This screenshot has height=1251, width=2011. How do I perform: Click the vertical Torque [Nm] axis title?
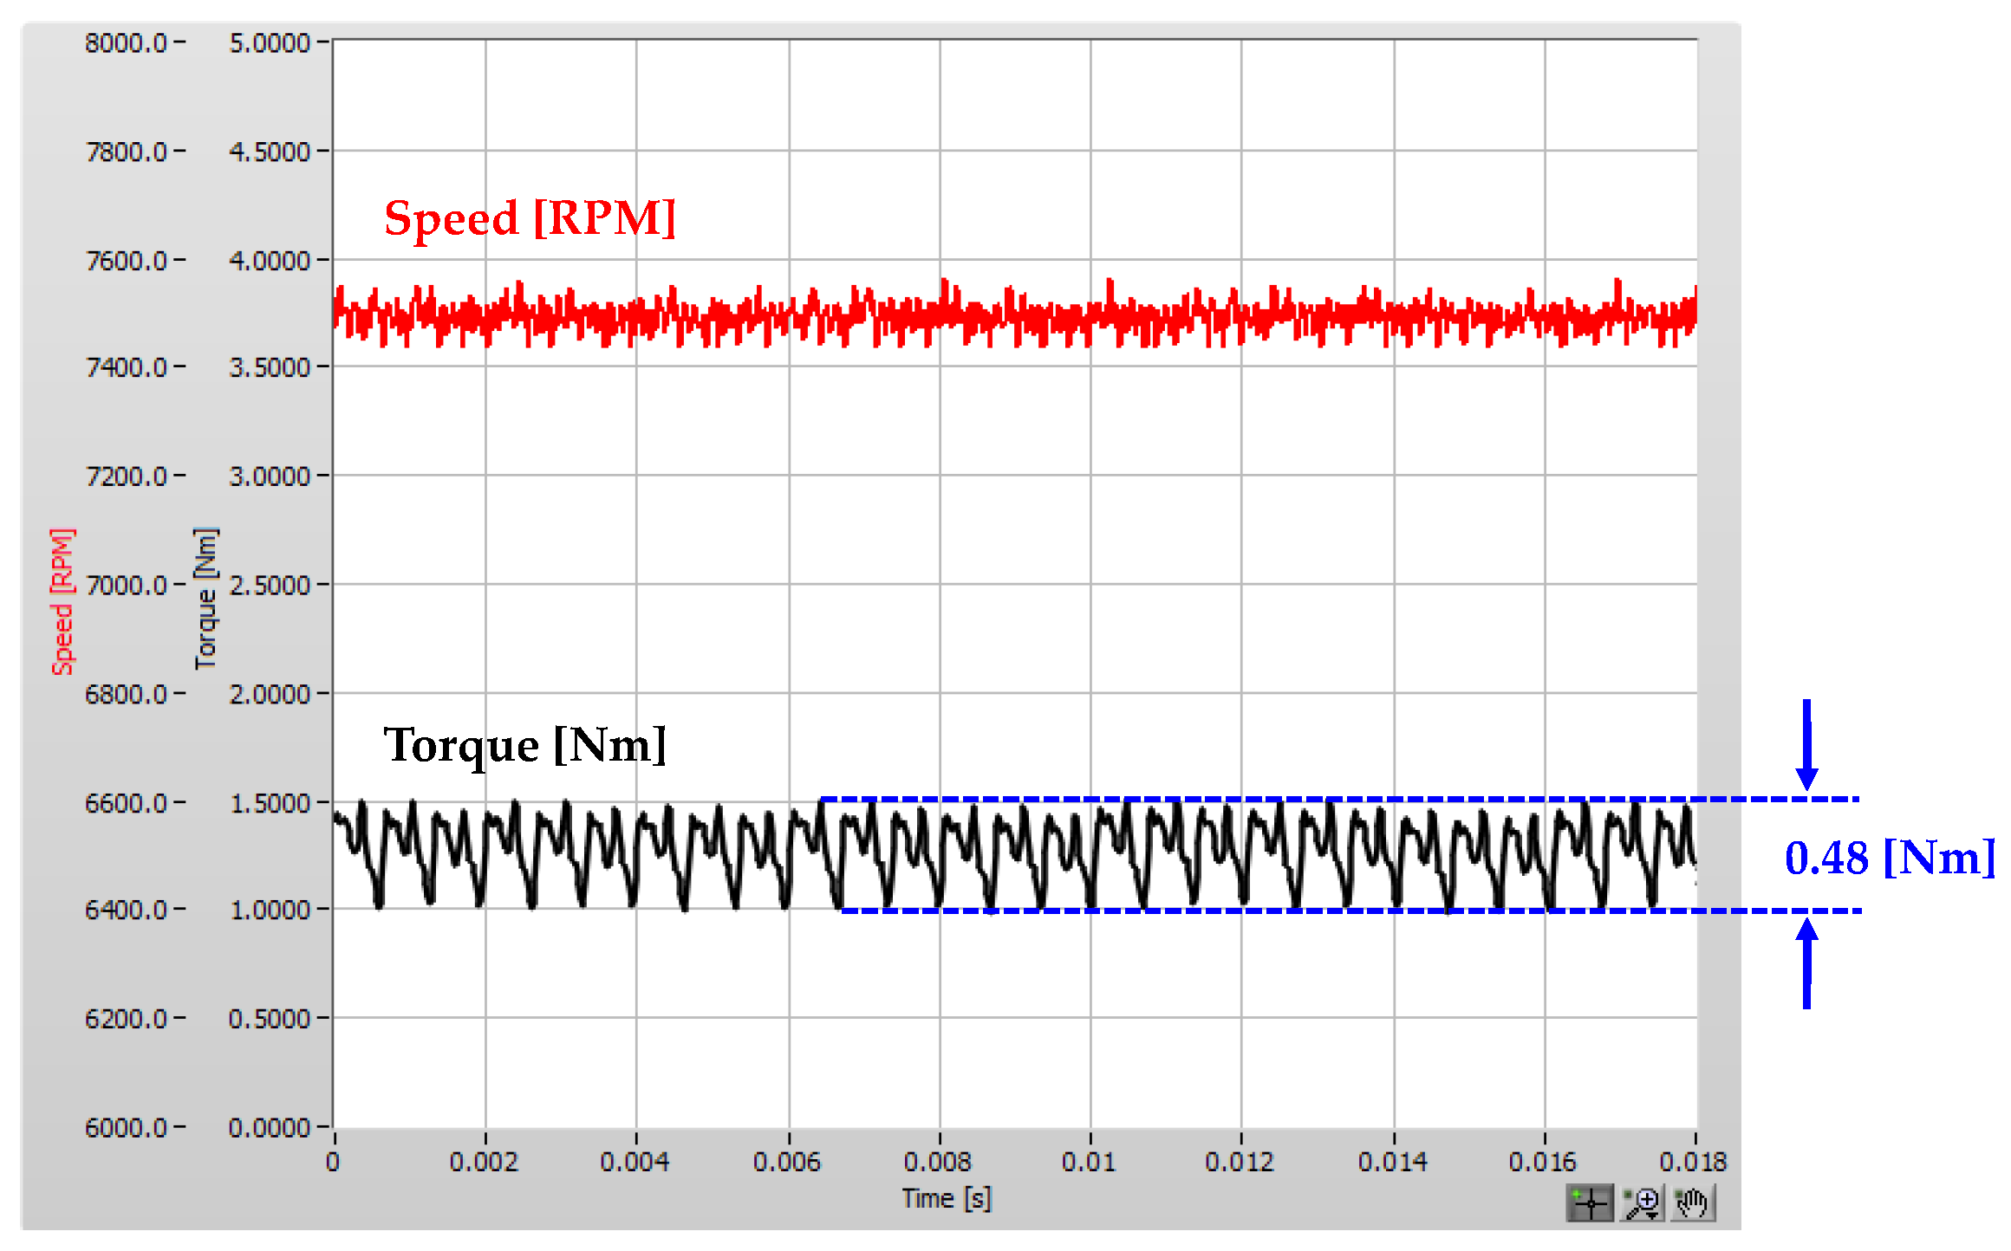click(x=205, y=598)
